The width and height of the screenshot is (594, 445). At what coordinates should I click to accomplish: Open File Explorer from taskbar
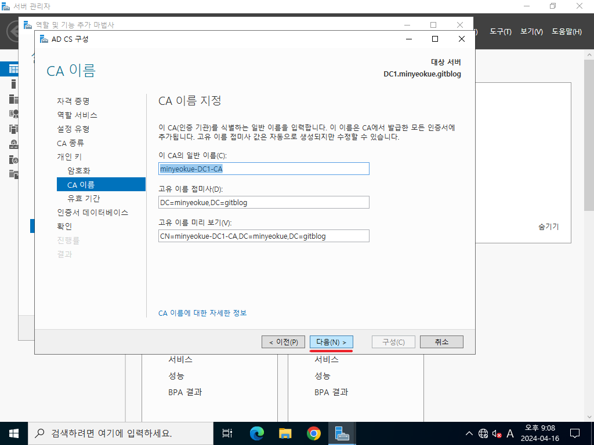285,433
